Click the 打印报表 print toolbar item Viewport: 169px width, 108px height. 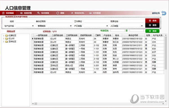point(95,13)
